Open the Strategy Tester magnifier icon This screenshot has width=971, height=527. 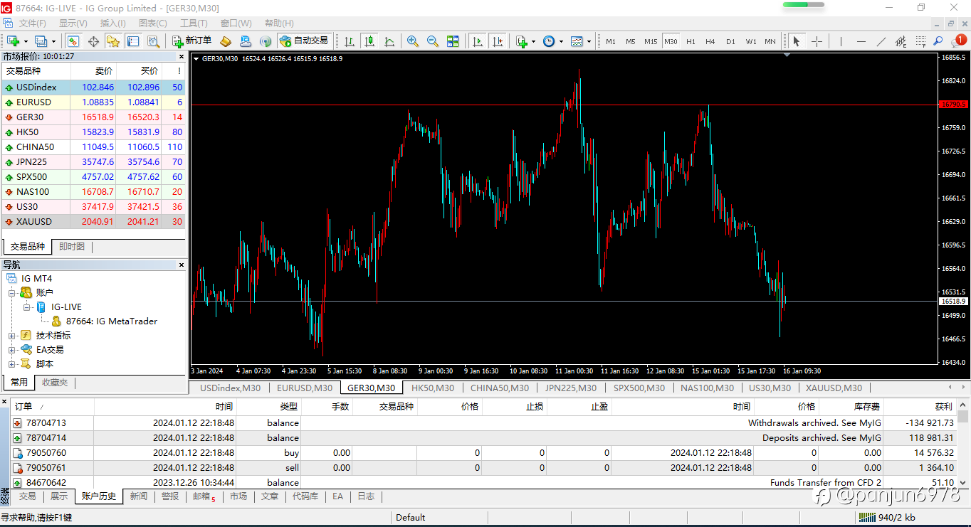152,41
